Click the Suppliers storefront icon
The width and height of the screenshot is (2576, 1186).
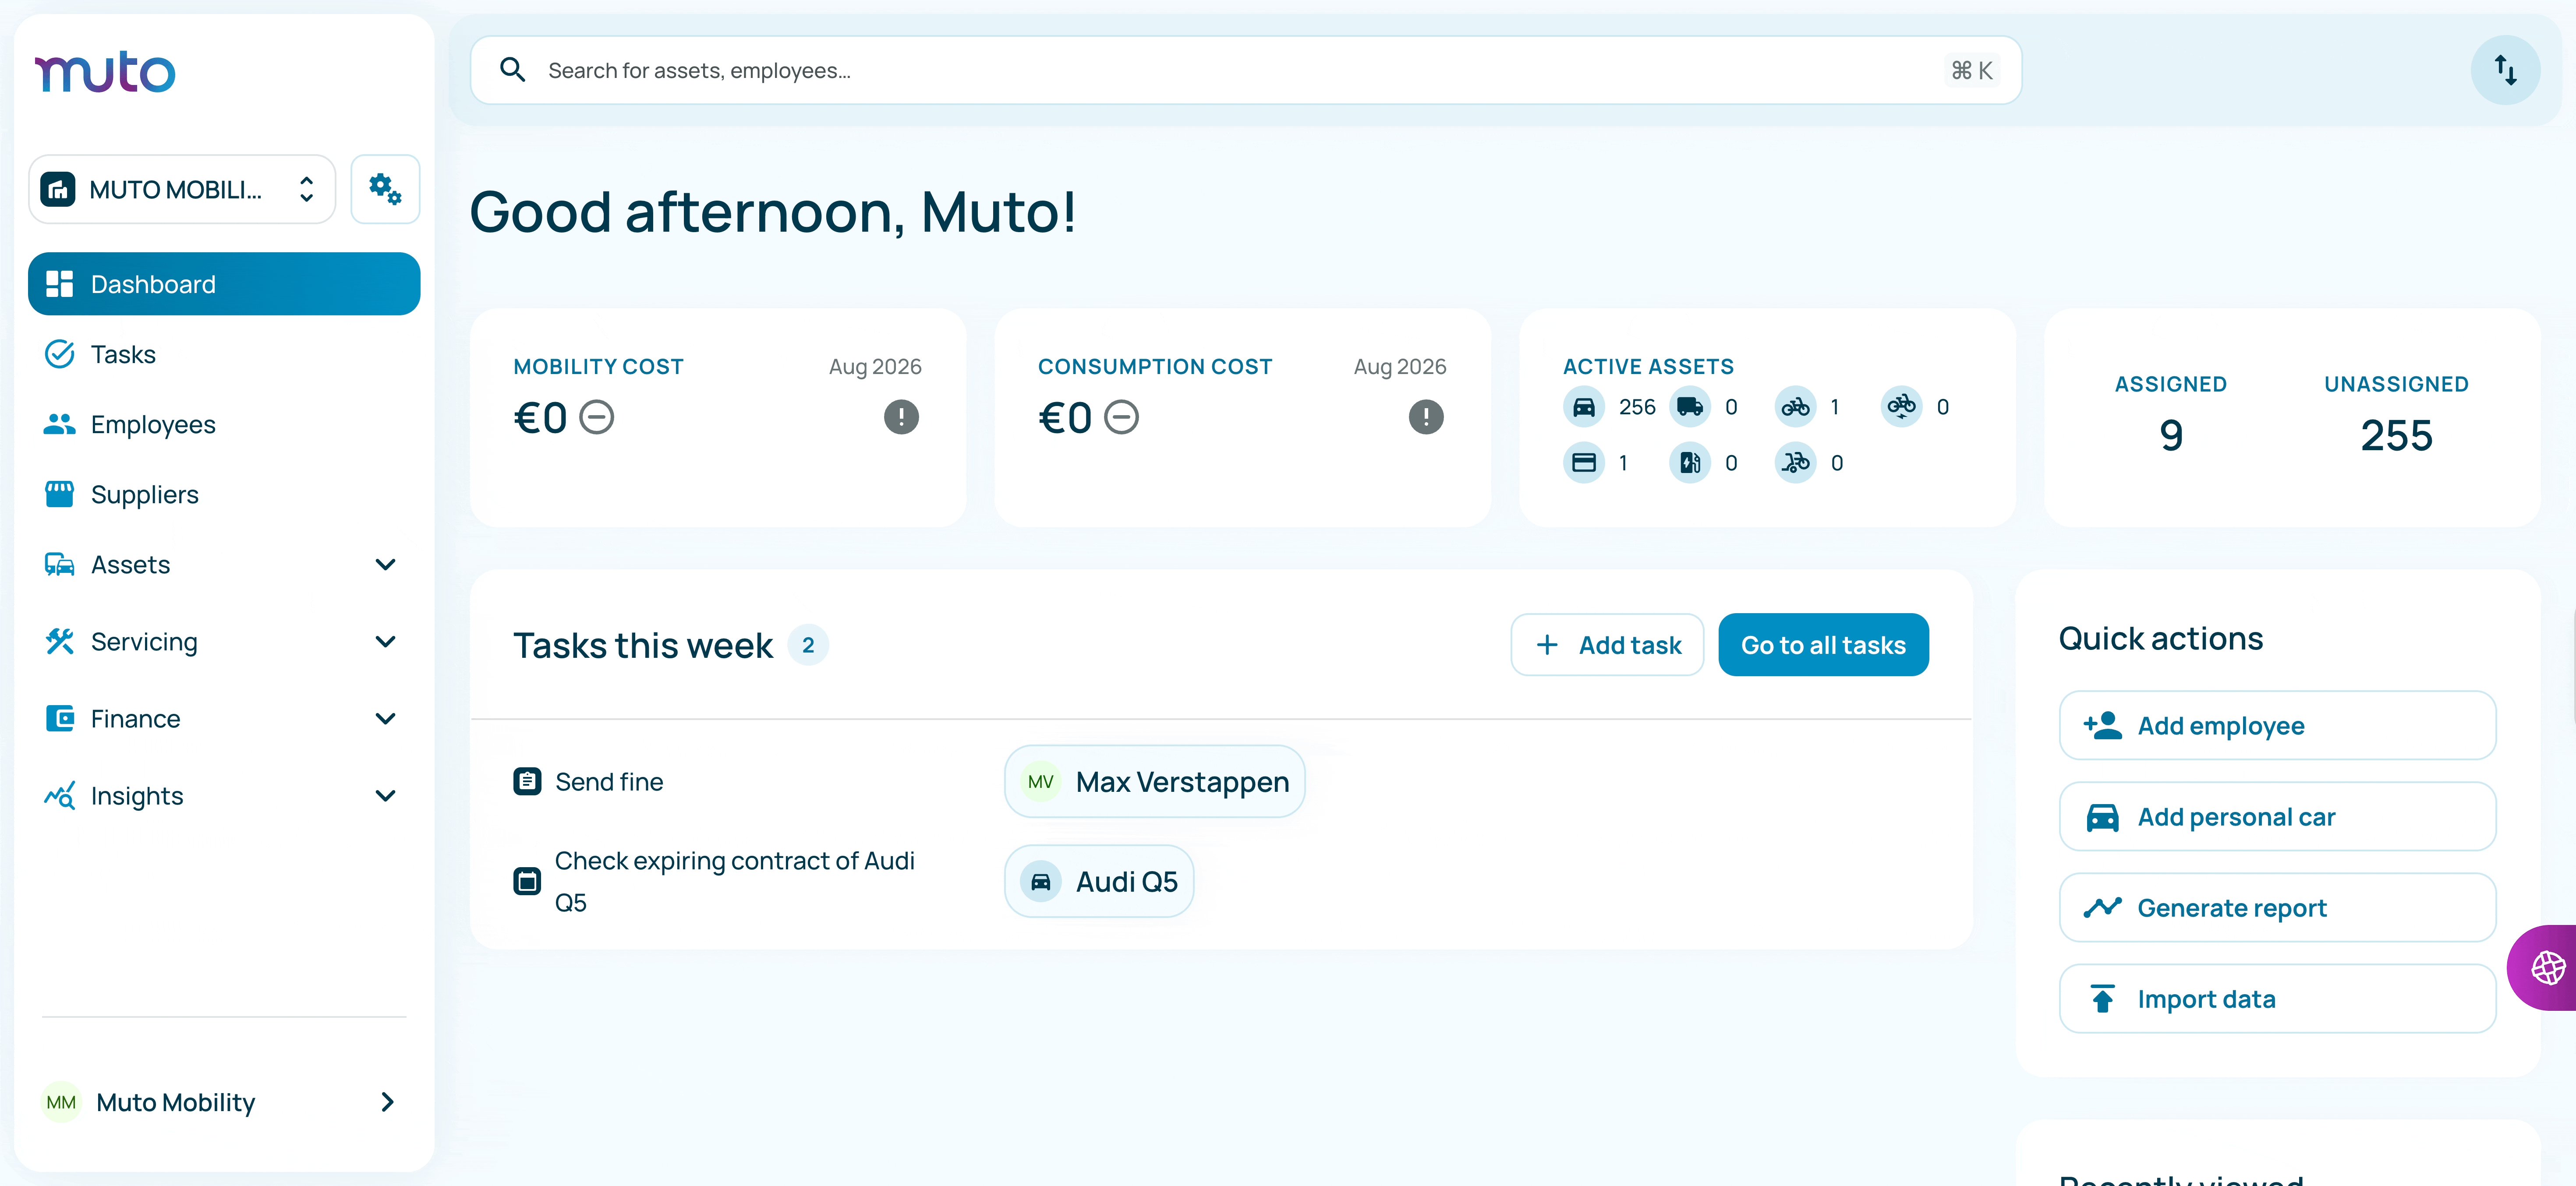[60, 494]
